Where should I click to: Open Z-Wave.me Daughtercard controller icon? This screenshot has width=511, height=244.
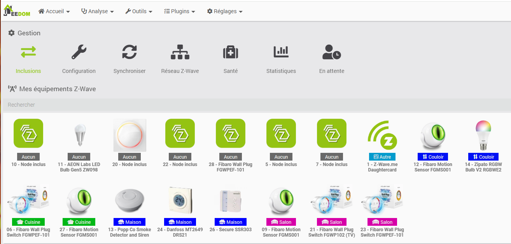click(382, 136)
